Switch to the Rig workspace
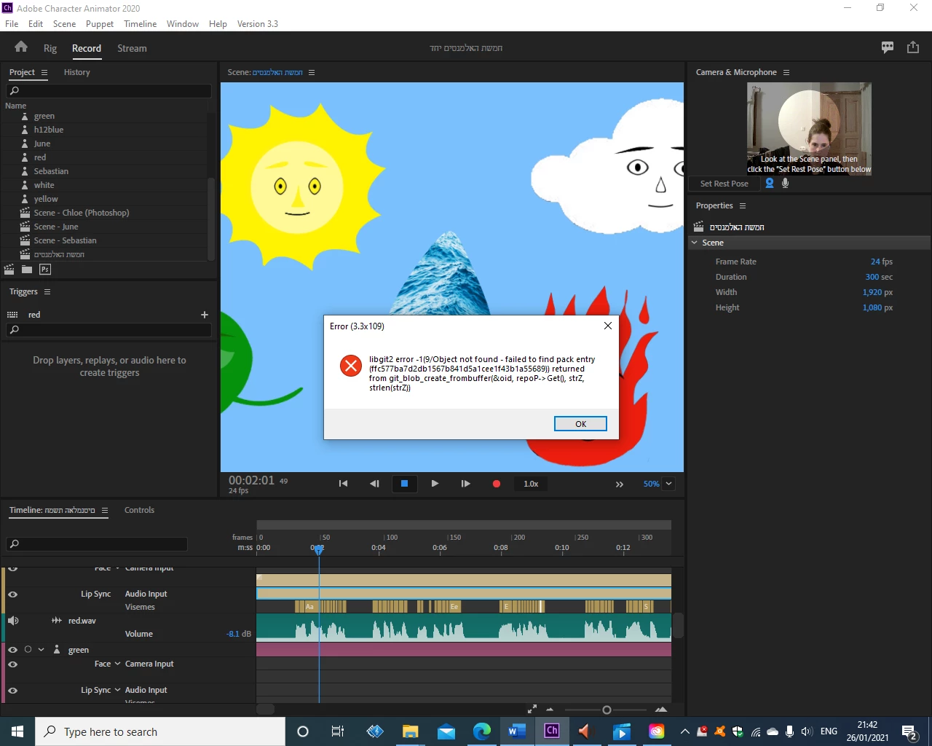 click(x=50, y=48)
